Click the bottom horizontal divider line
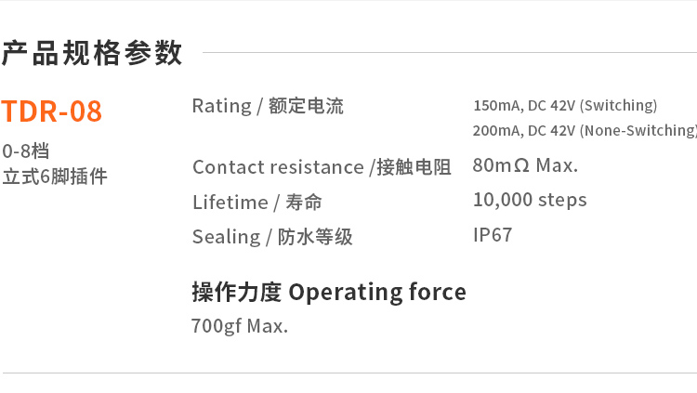The height and width of the screenshot is (393, 697). click(x=348, y=373)
